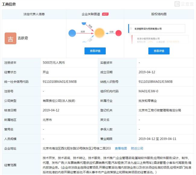
Task: Click organization code MA01JE3W-0
Action: coord(148,91)
